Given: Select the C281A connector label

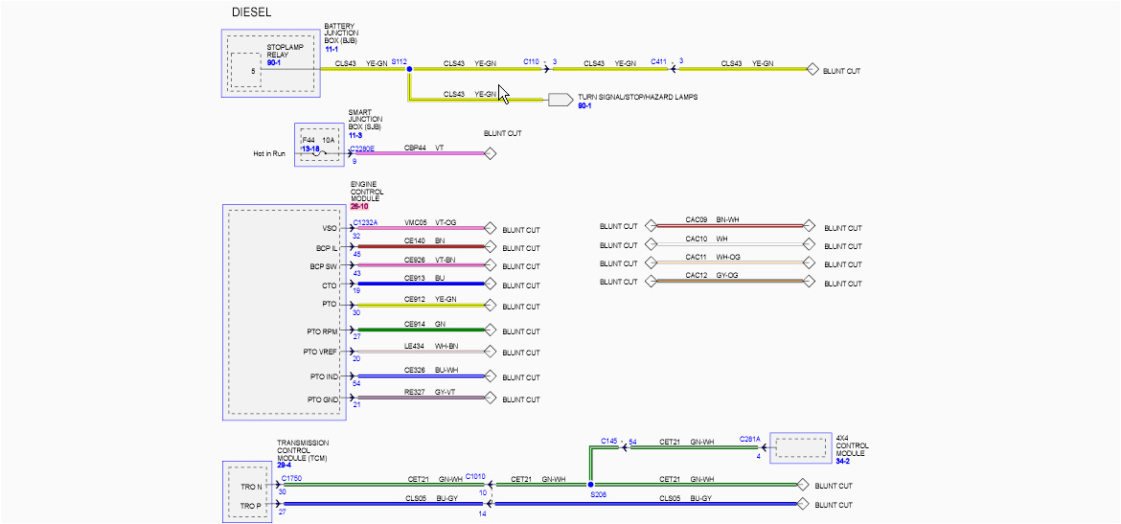Looking at the screenshot, I should 749,439.
